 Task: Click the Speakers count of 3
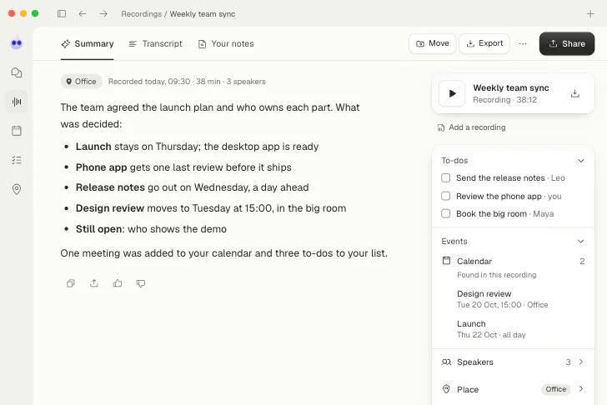click(568, 362)
